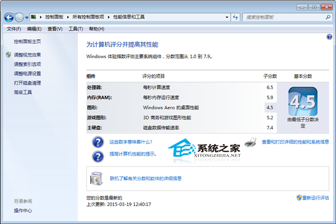Click the 上次更新 timestamp 2015-03-19 12:40:17
Image resolution: width=336 pixels, height=224 pixels.
[x=129, y=204]
